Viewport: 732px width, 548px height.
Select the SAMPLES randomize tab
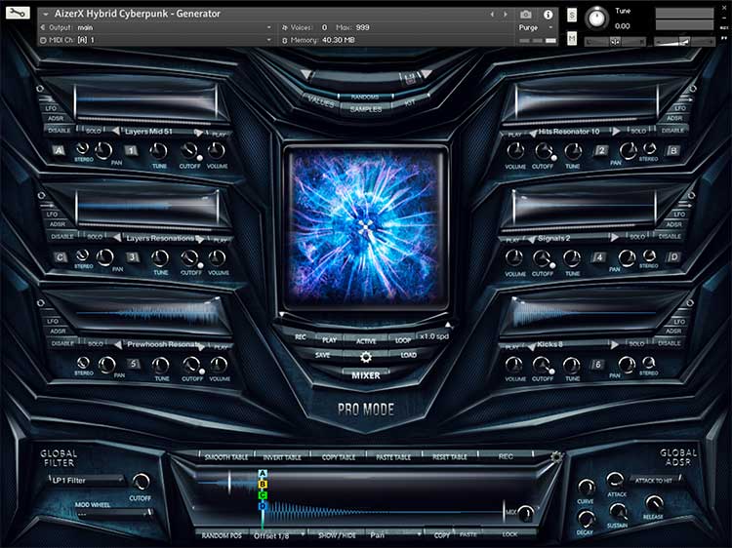(366, 109)
